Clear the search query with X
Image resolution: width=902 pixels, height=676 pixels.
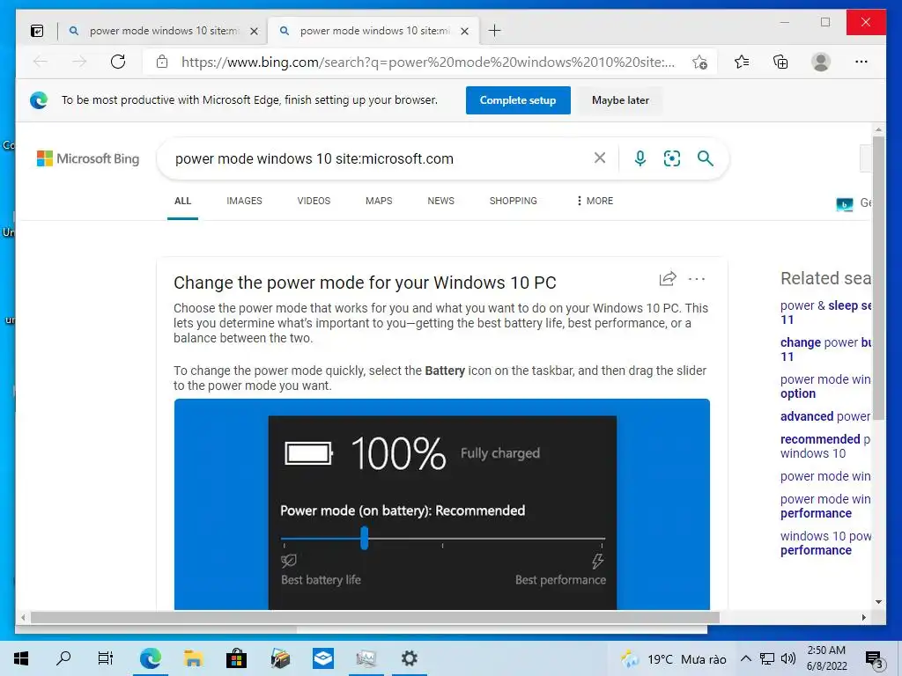tap(599, 158)
